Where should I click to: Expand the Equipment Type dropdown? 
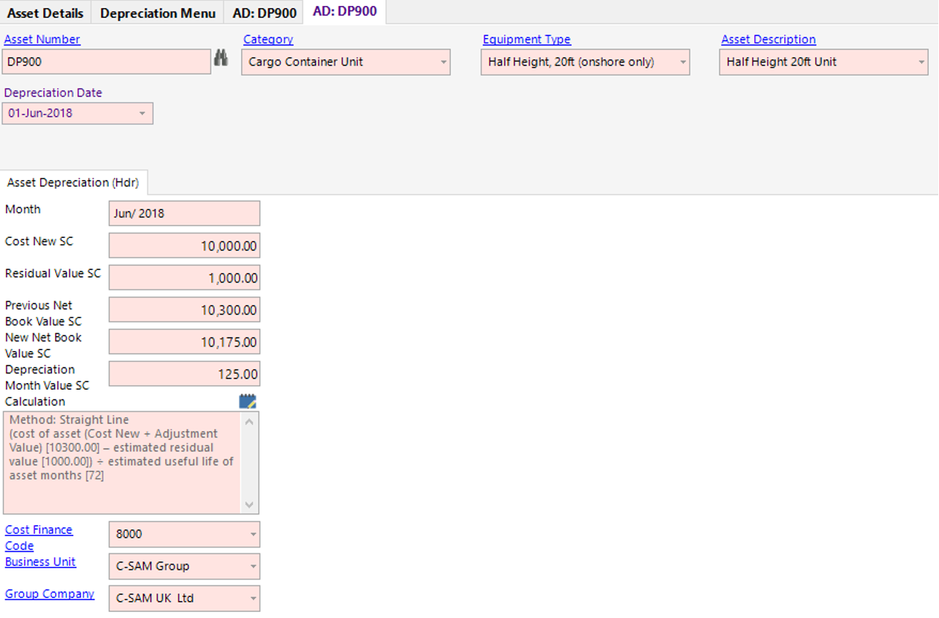pos(682,62)
